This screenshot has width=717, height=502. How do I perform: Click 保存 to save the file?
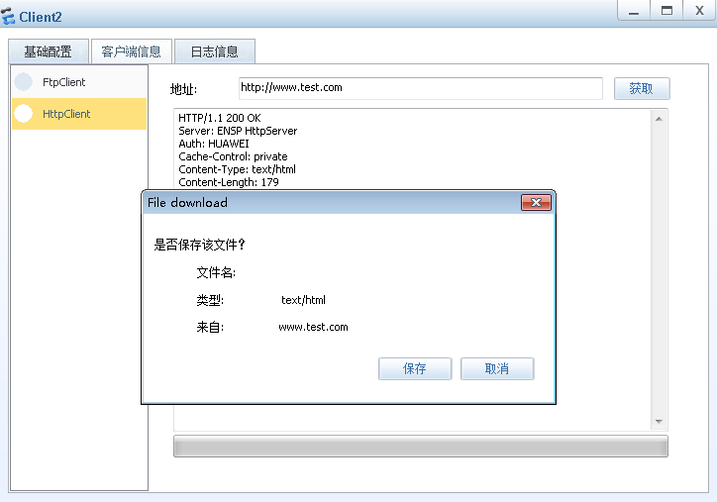[x=415, y=368]
